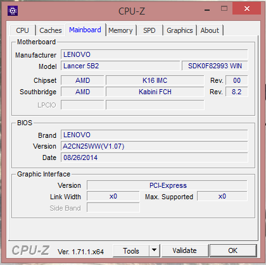Click the BIOS date 08/26/2014
The image size is (266, 265).
pos(155,157)
